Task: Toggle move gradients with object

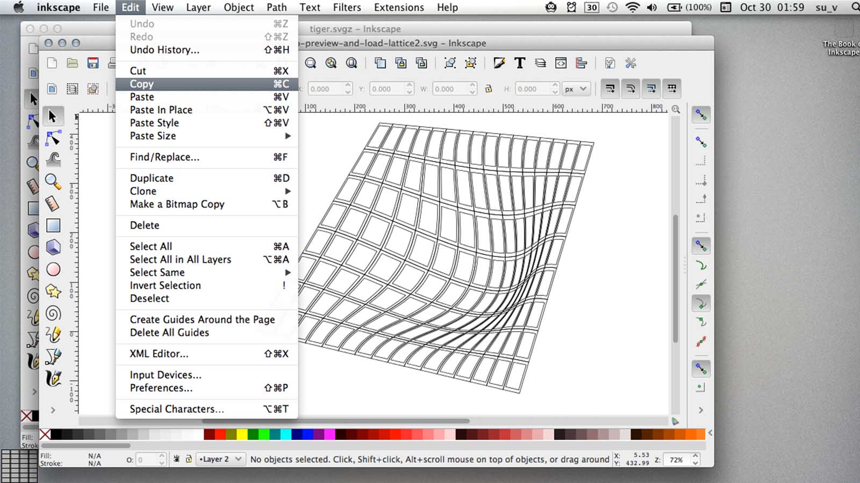Action: tap(651, 89)
